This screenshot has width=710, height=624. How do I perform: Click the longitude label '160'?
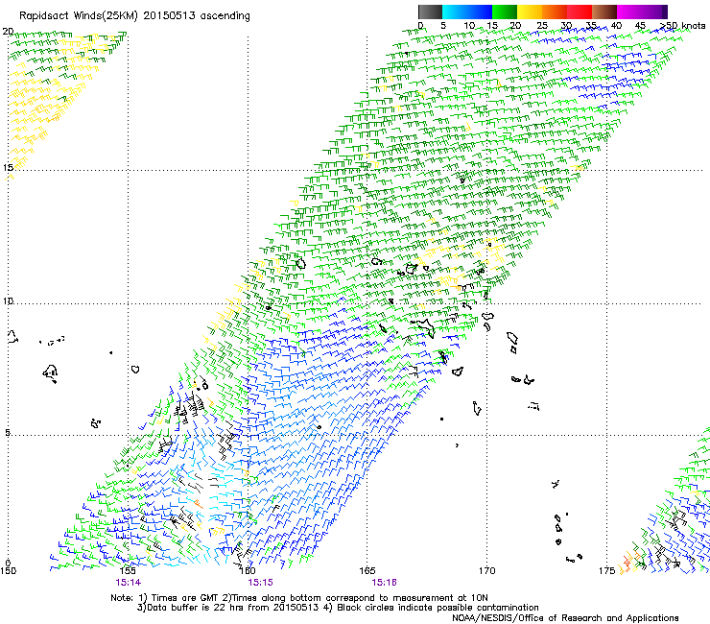248,570
